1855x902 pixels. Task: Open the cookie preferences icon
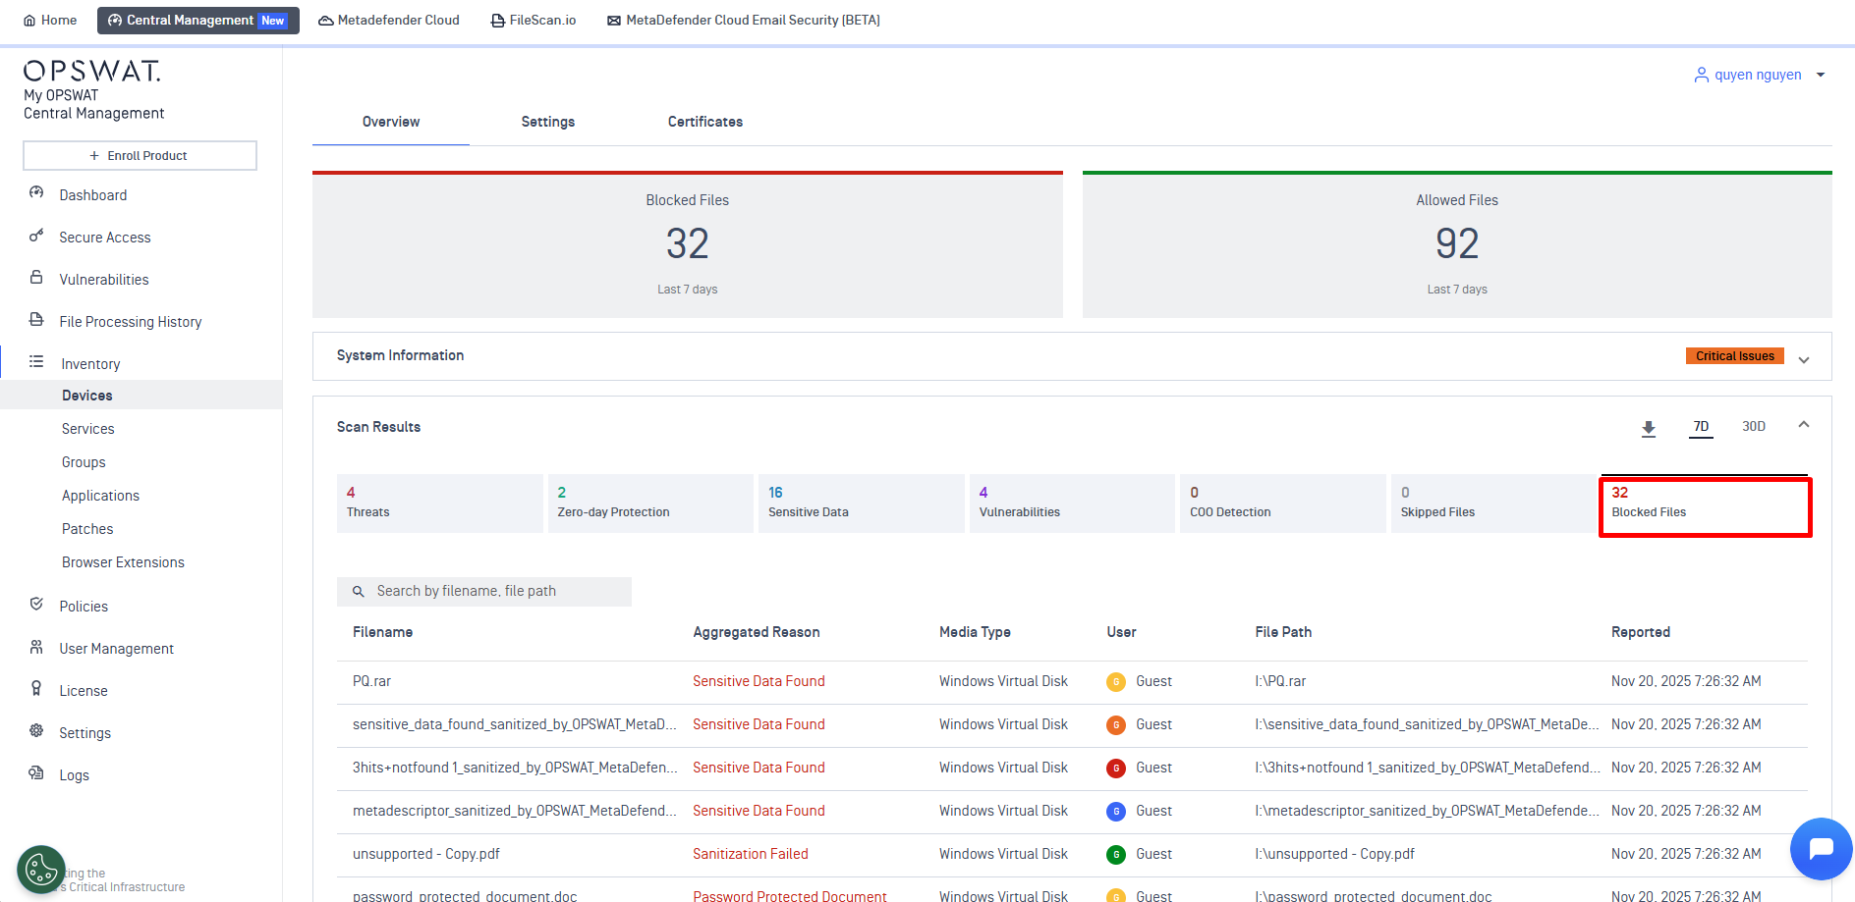click(41, 870)
